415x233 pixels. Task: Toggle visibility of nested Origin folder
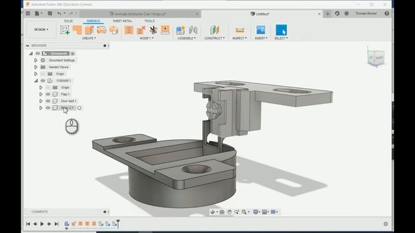click(48, 87)
